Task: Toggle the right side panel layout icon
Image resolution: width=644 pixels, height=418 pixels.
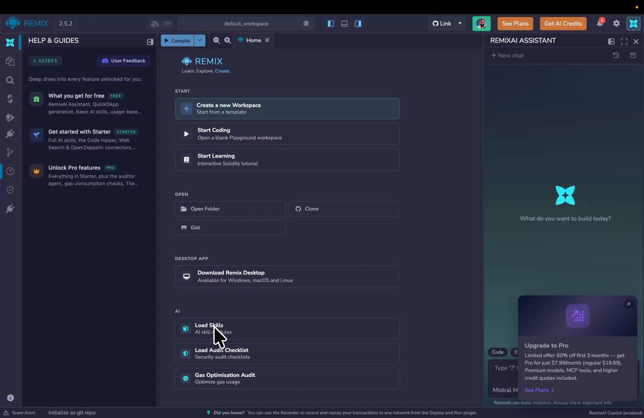Action: click(358, 24)
